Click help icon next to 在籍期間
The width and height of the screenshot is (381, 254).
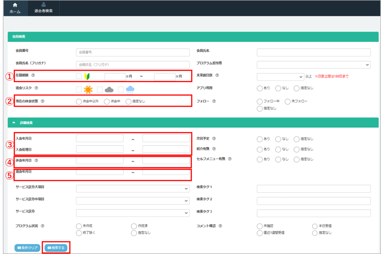33,75
